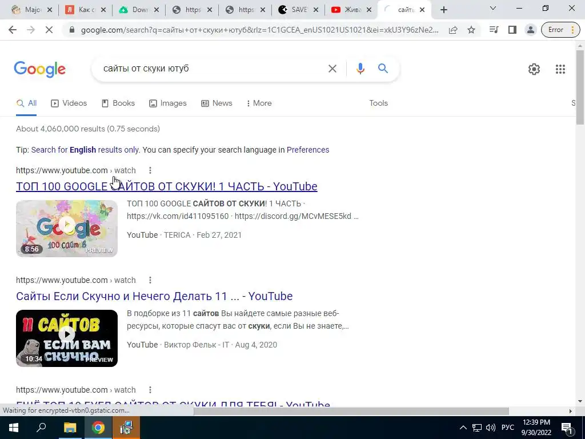The image size is (585, 439).
Task: Open three-dot menu for third result
Action: tap(150, 390)
